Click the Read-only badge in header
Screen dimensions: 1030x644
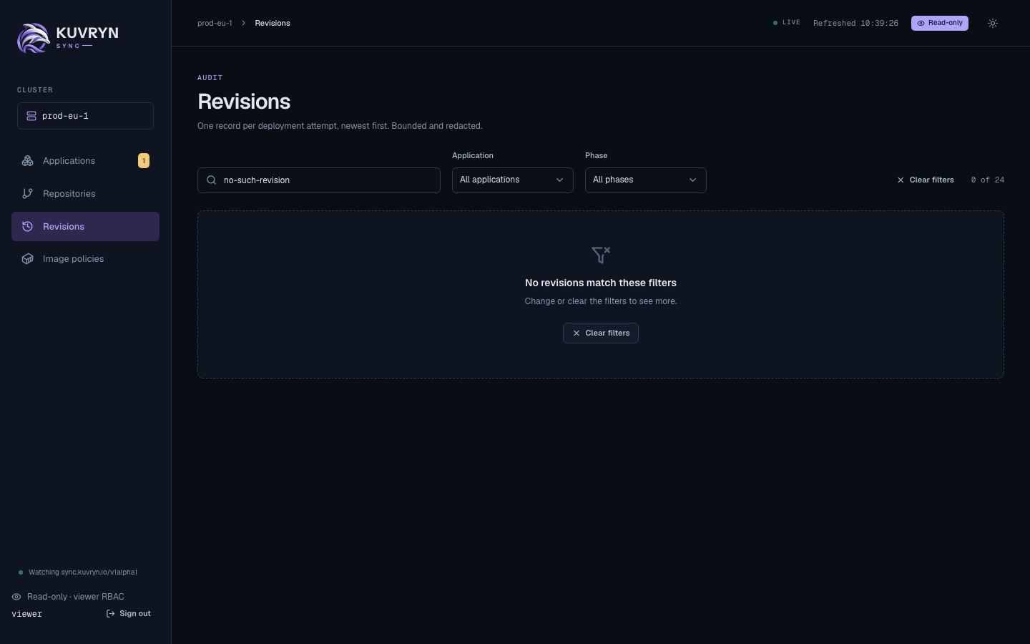pos(940,23)
